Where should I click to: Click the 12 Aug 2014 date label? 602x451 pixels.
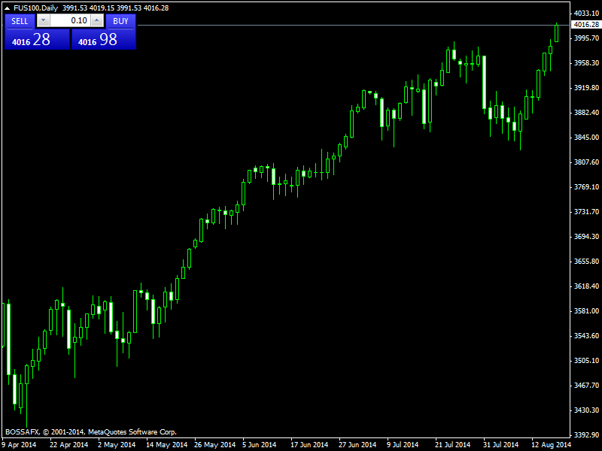pos(551,445)
